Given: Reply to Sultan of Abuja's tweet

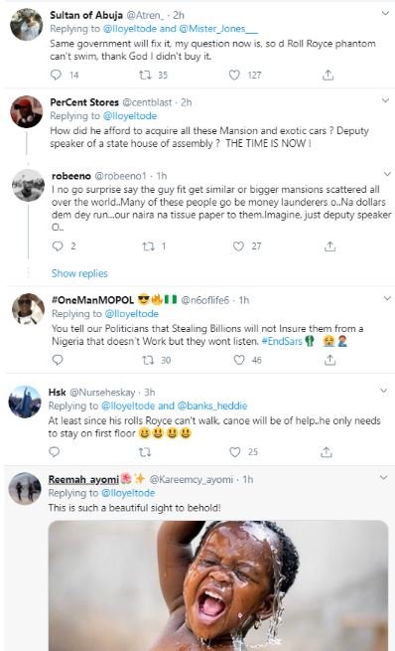Looking at the screenshot, I should point(56,75).
